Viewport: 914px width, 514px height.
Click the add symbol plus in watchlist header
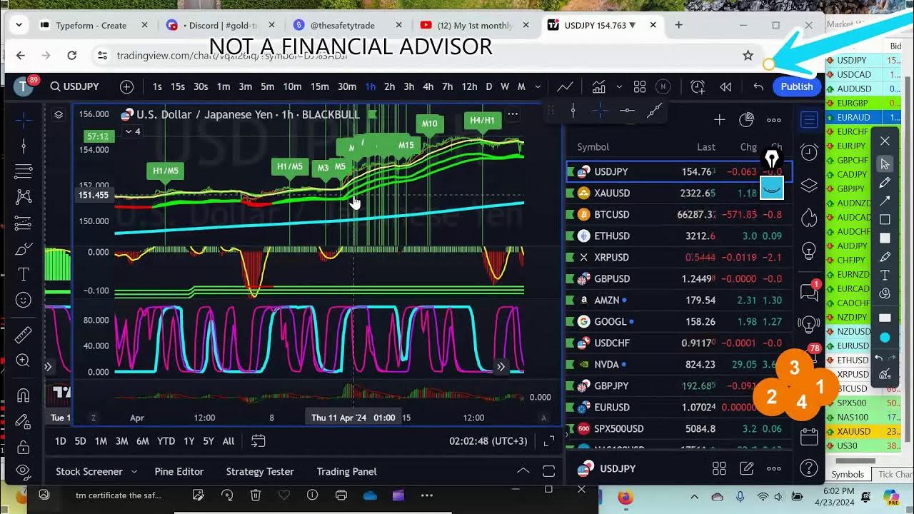point(719,120)
